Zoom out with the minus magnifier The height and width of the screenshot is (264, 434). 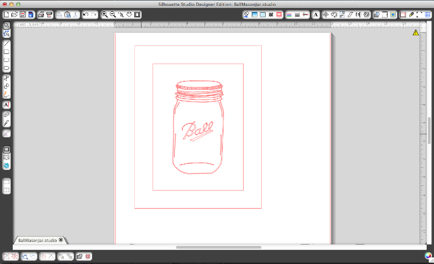[113, 15]
